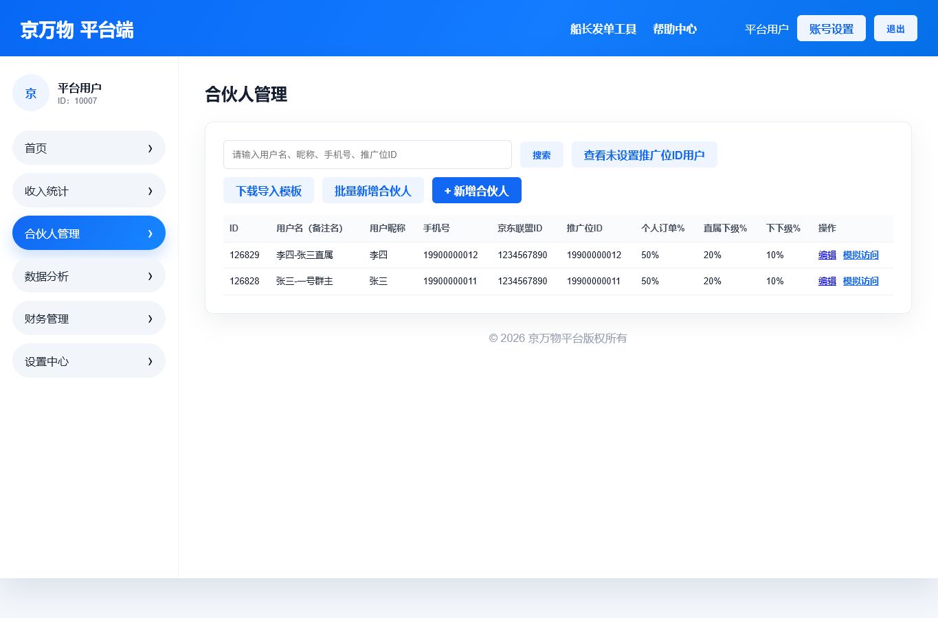Click 批量新增合伙人 button
Image resolution: width=938 pixels, height=618 pixels.
[x=373, y=190]
